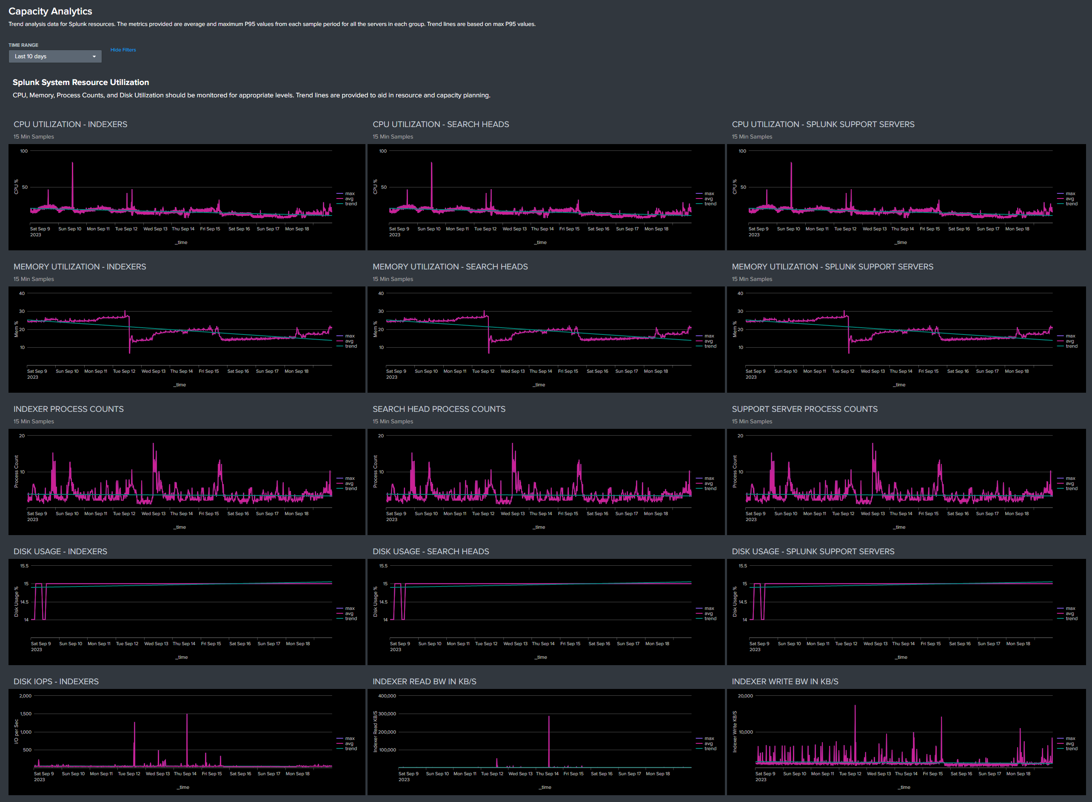Select max legend in Memory Utilization - Splunk Support Servers
This screenshot has width=1092, height=802.
tap(1066, 336)
